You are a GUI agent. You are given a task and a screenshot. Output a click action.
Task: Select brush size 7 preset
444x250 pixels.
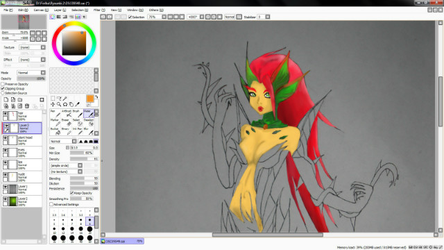click(x=72, y=221)
